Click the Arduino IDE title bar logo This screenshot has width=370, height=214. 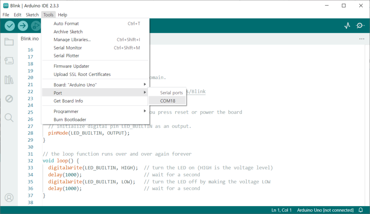[x=6, y=6]
